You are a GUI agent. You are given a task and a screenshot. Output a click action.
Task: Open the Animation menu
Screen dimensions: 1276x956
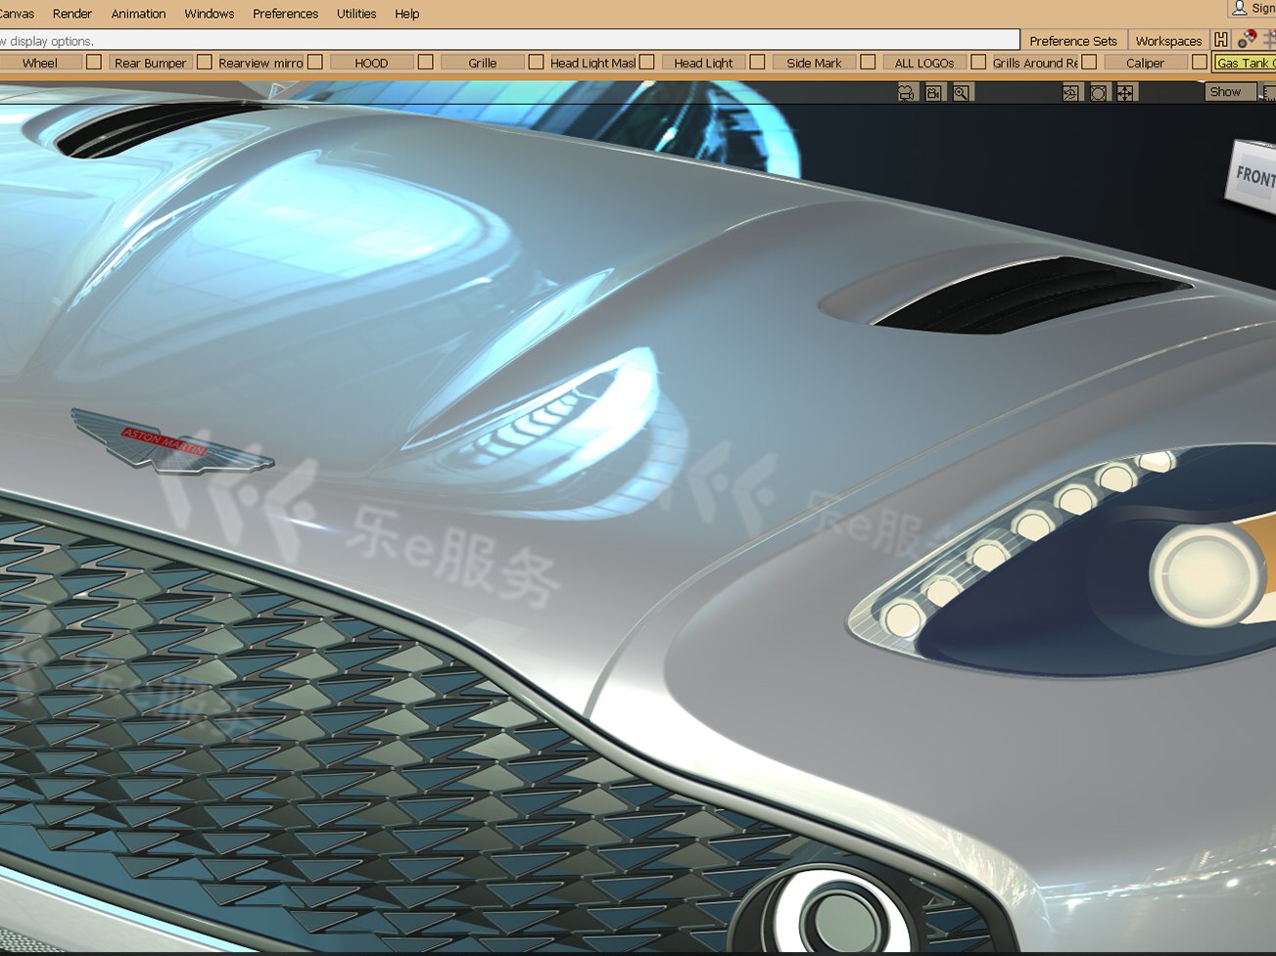[138, 13]
